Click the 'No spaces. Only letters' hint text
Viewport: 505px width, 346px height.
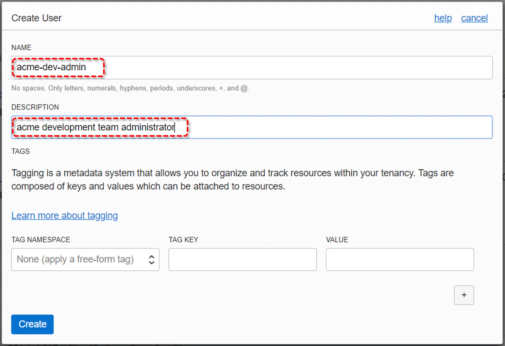point(131,88)
